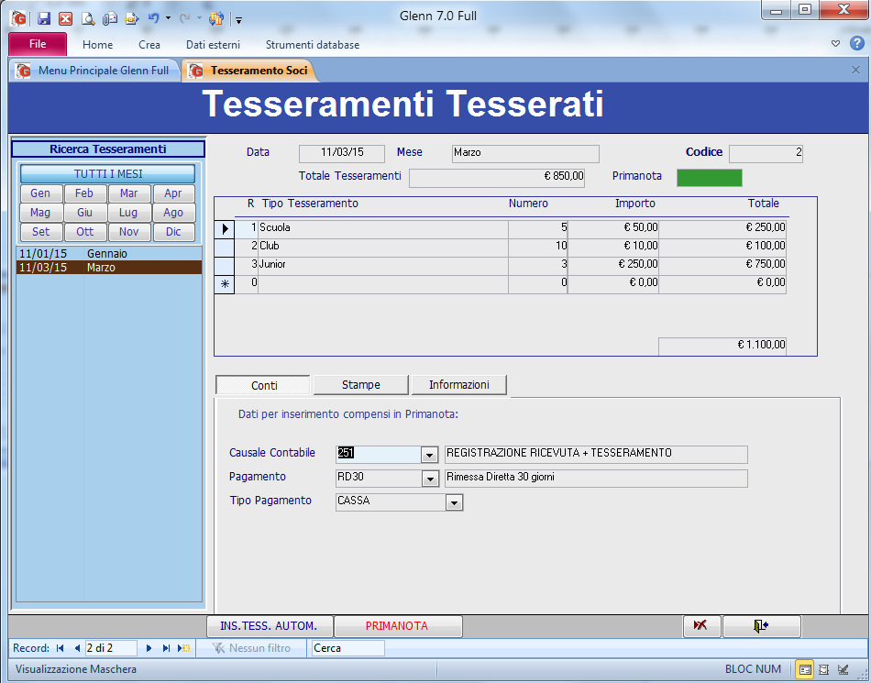Open the Help question mark icon
Image resolution: width=871 pixels, height=683 pixels.
(857, 43)
